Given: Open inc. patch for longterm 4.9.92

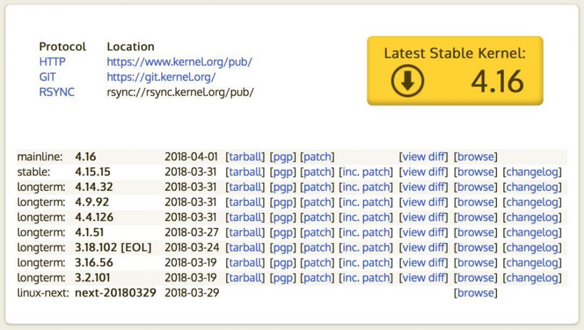Looking at the screenshot, I should coord(366,202).
